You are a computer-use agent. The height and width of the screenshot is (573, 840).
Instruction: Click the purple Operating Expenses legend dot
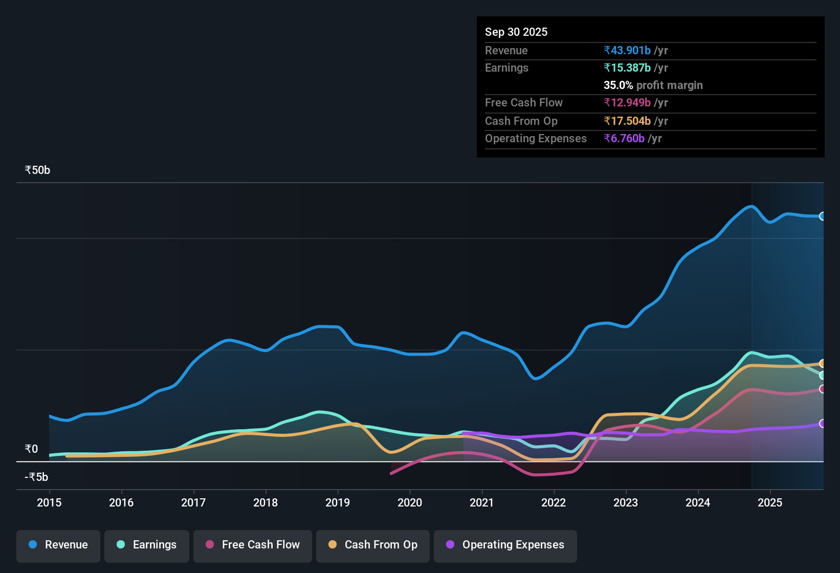point(449,545)
